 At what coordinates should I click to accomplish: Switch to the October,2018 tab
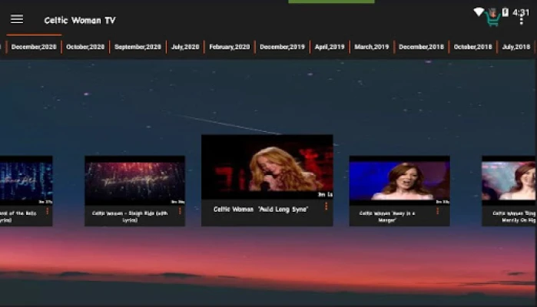(472, 47)
